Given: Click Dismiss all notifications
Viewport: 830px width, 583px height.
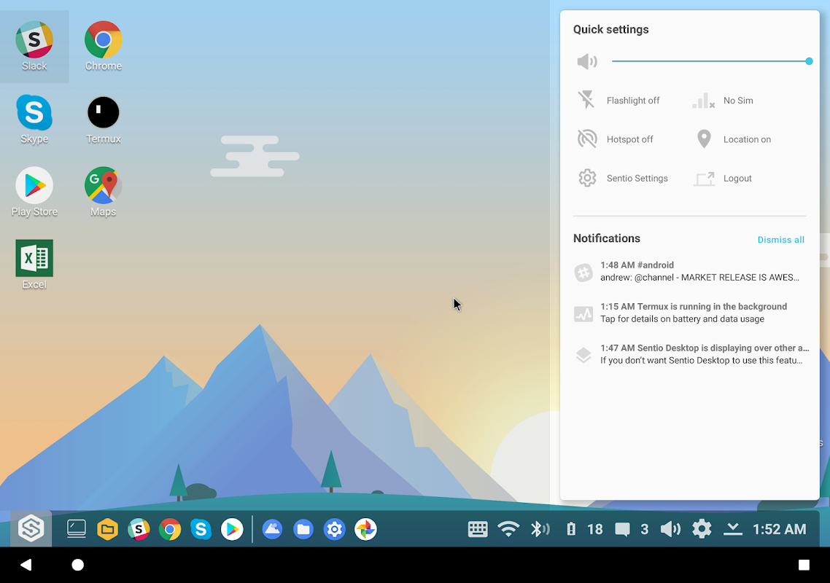Looking at the screenshot, I should 780,239.
